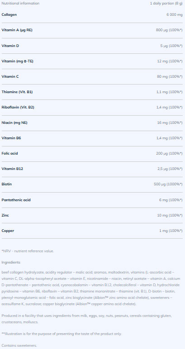Viewport: 185px width, 349px height.
Task: Click the Contains sweeteners text
Action: point(19,345)
